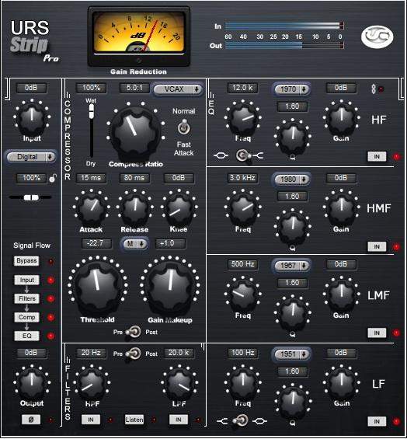This screenshot has width=407, height=439.
Task: Click the Gain Reduction VU meter
Action: click(139, 37)
